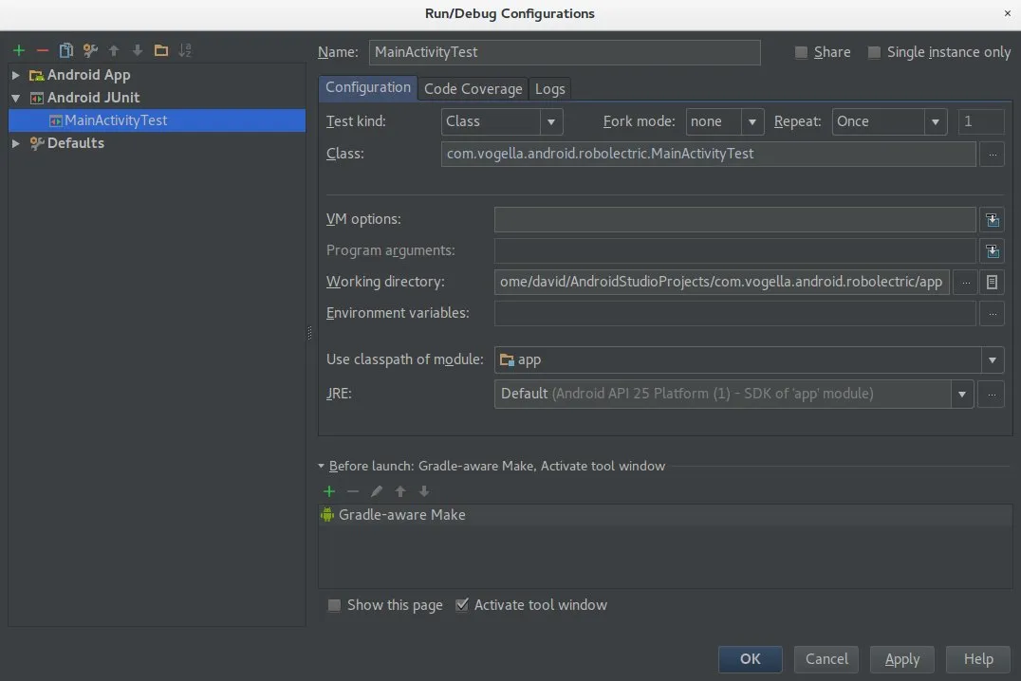Screen dimensions: 1021x681
Task: Switch to the Logs tab
Action: click(549, 88)
